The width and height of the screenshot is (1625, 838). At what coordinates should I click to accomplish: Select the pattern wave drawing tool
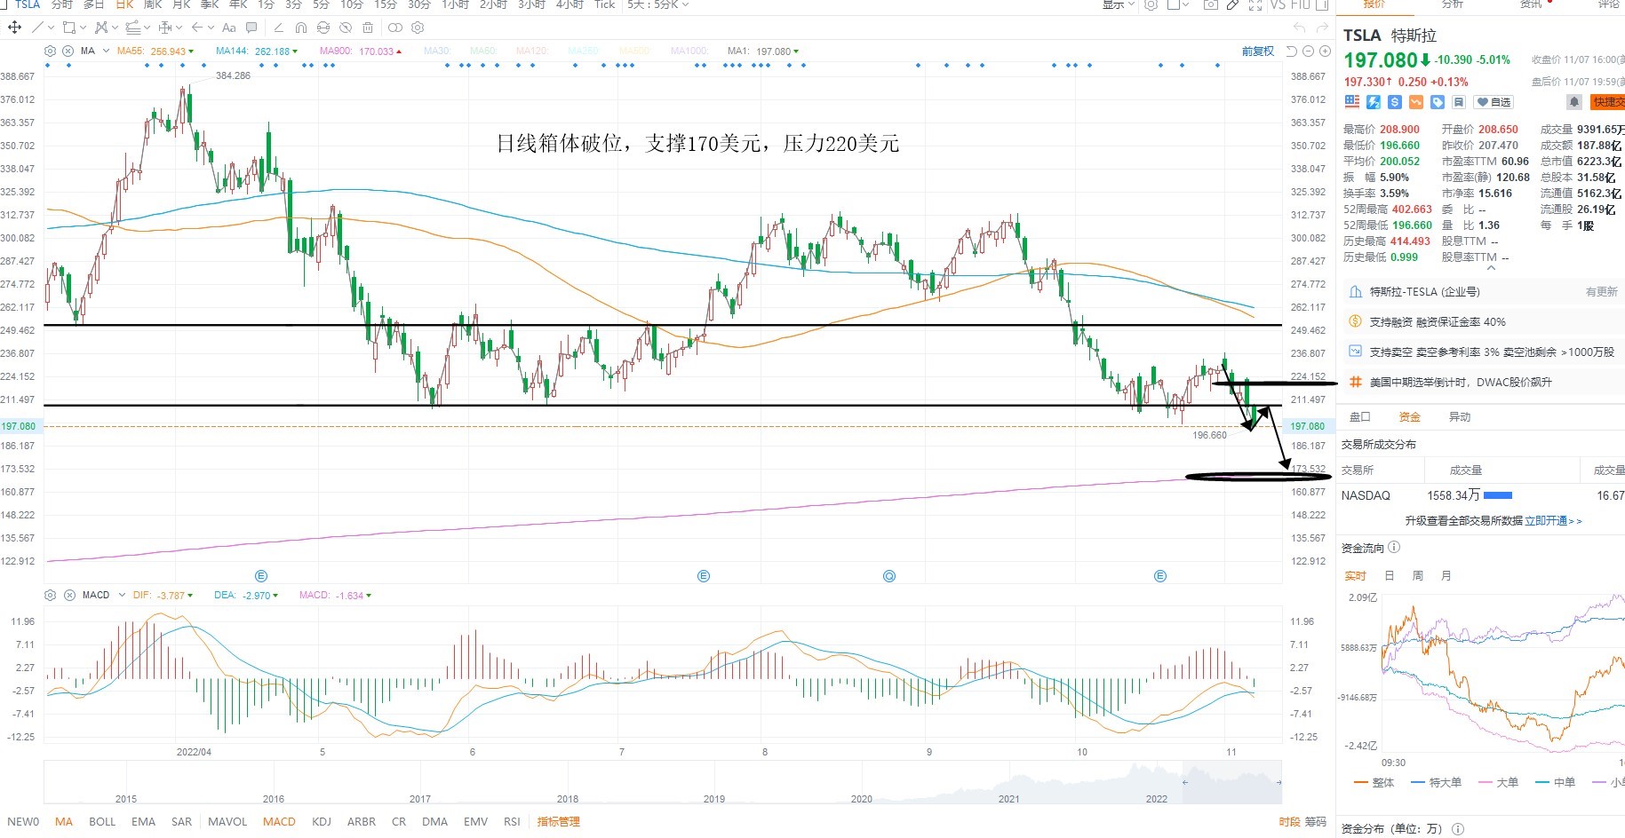click(x=100, y=28)
